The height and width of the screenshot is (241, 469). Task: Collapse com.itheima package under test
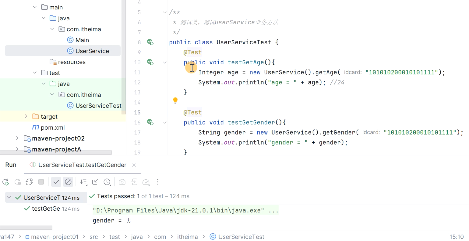click(52, 94)
